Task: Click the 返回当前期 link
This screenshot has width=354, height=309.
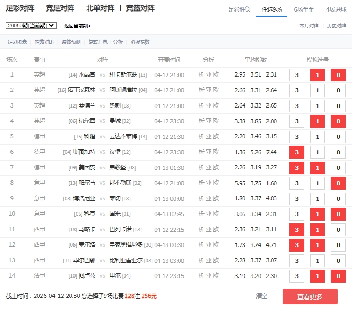Action: [x=77, y=26]
